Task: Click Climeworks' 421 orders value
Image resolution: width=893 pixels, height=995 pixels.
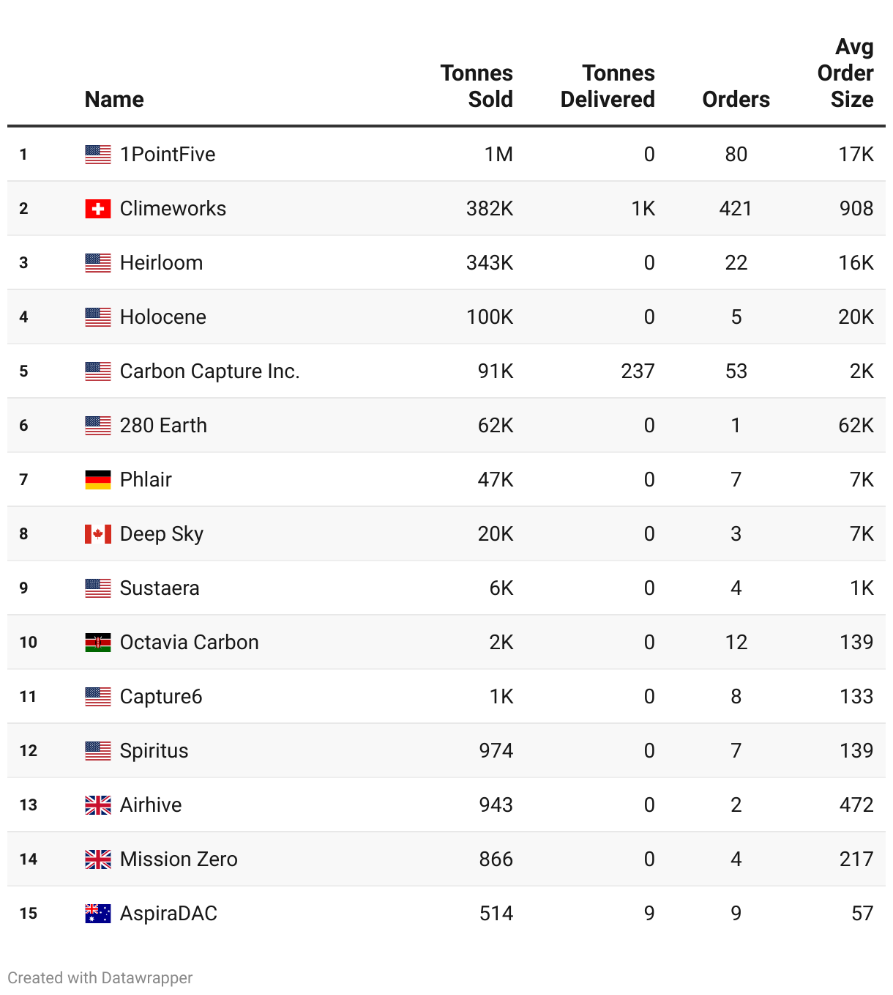Action: tap(736, 209)
